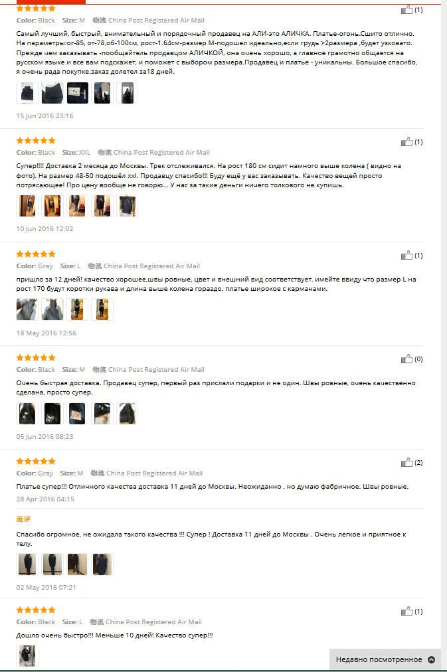This screenshot has width=447, height=672.
Task: Click thumbs-up icon showing (0) likes
Action: point(406,359)
